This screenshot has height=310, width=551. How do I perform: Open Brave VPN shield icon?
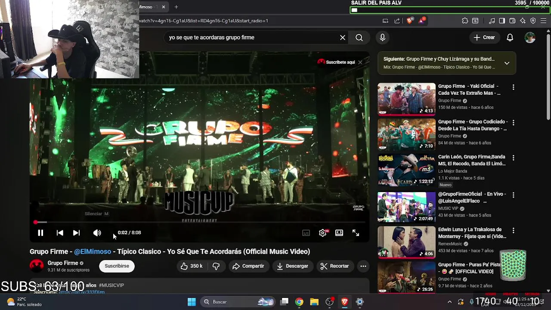(x=533, y=21)
